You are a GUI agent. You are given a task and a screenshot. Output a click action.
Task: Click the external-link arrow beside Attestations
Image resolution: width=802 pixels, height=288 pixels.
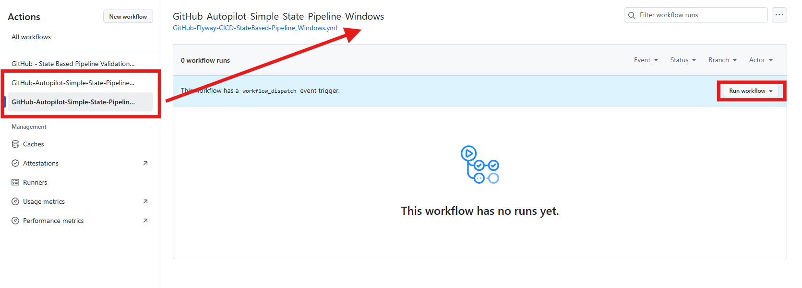(x=145, y=163)
